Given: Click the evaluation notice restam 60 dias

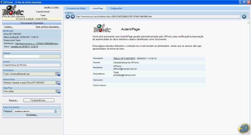Looking at the screenshot, I should coord(31,19).
